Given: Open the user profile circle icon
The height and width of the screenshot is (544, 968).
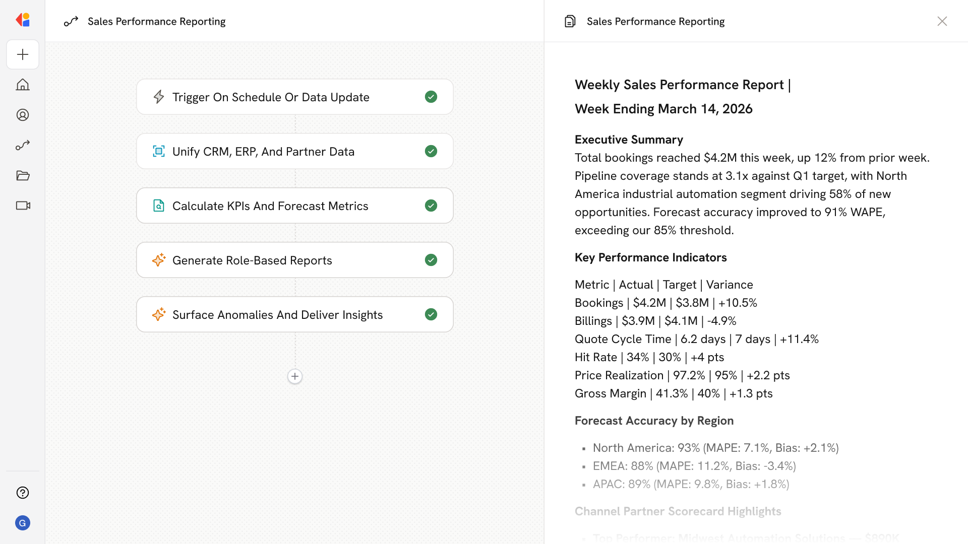Looking at the screenshot, I should pyautogui.click(x=23, y=115).
